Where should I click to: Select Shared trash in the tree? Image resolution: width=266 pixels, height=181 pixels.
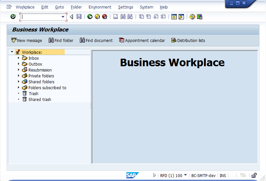pyautogui.click(x=40, y=99)
